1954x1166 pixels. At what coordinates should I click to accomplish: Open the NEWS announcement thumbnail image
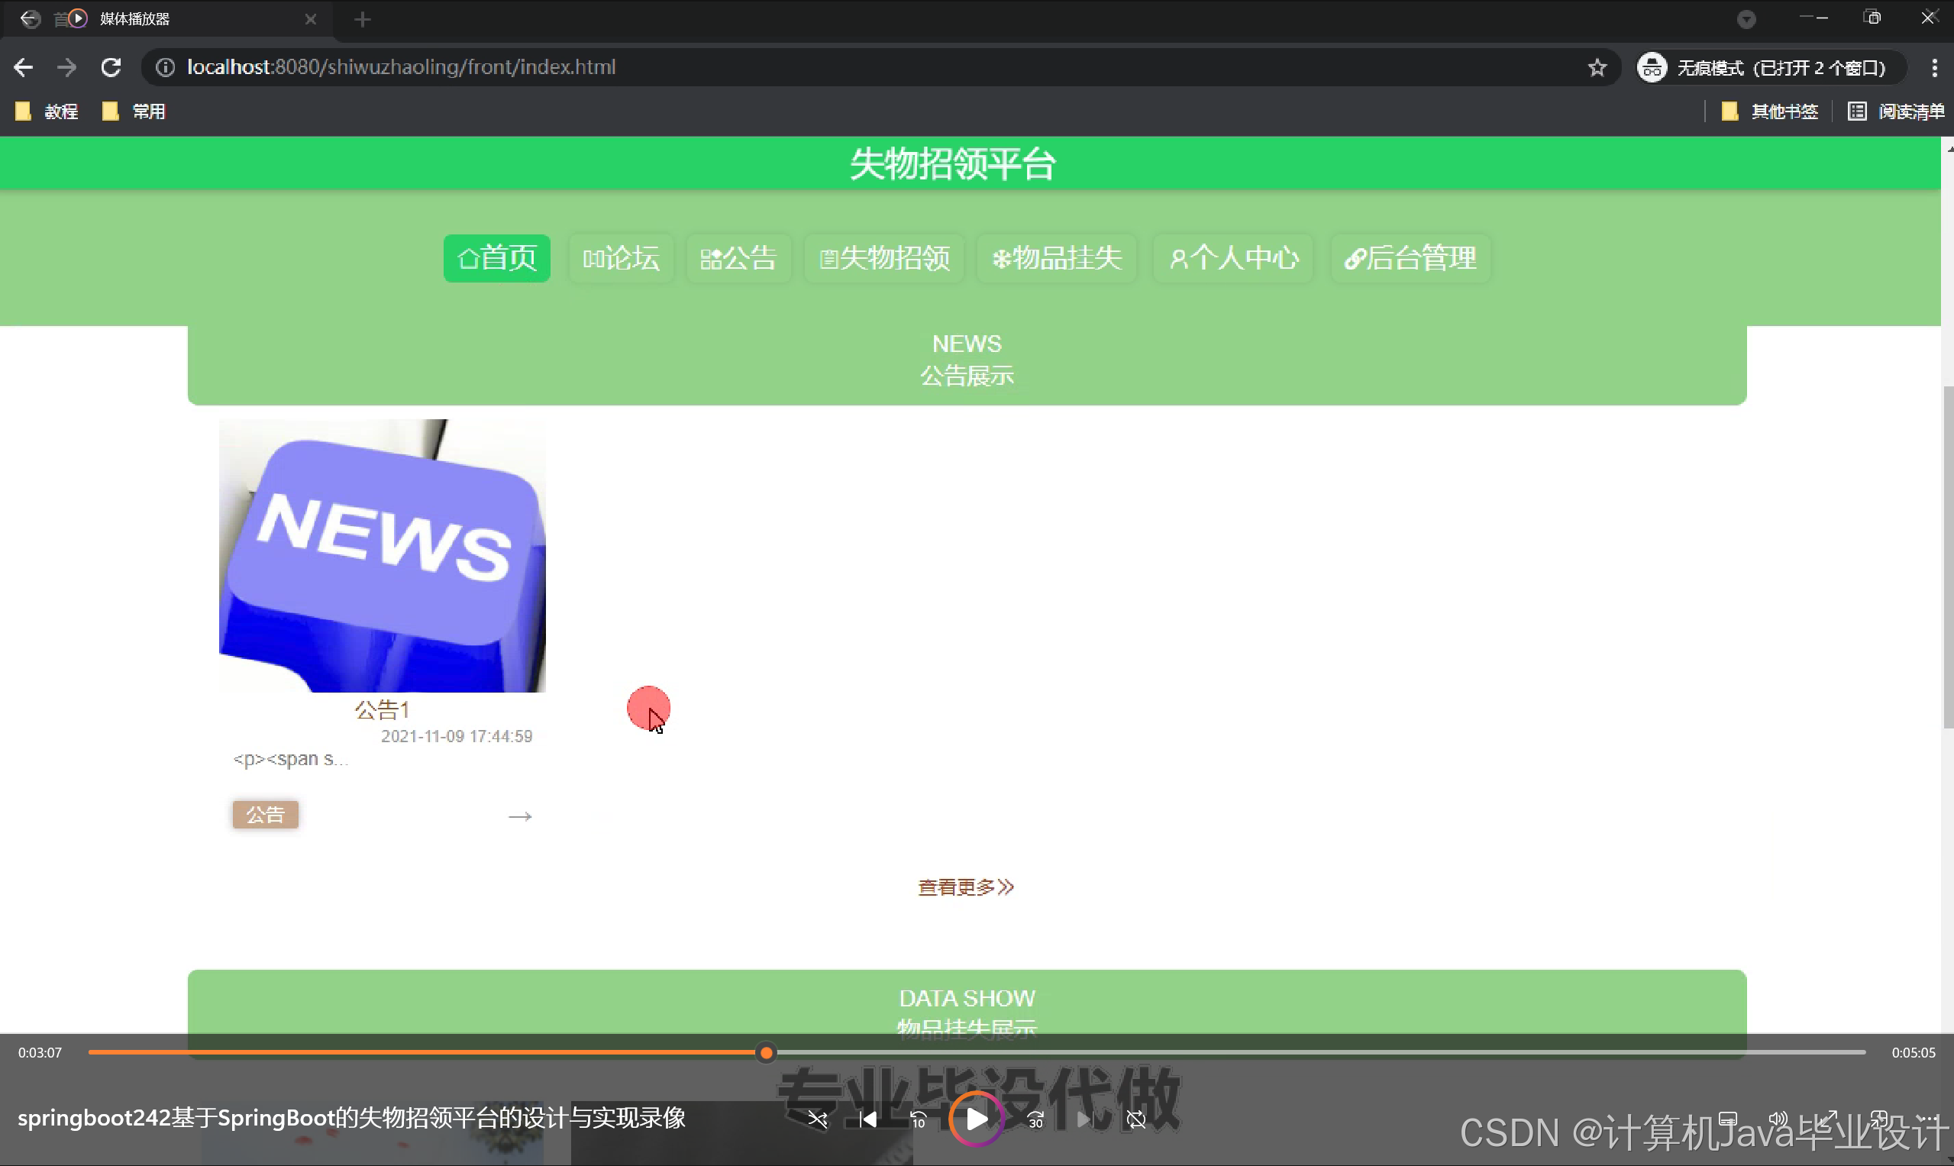(x=382, y=554)
